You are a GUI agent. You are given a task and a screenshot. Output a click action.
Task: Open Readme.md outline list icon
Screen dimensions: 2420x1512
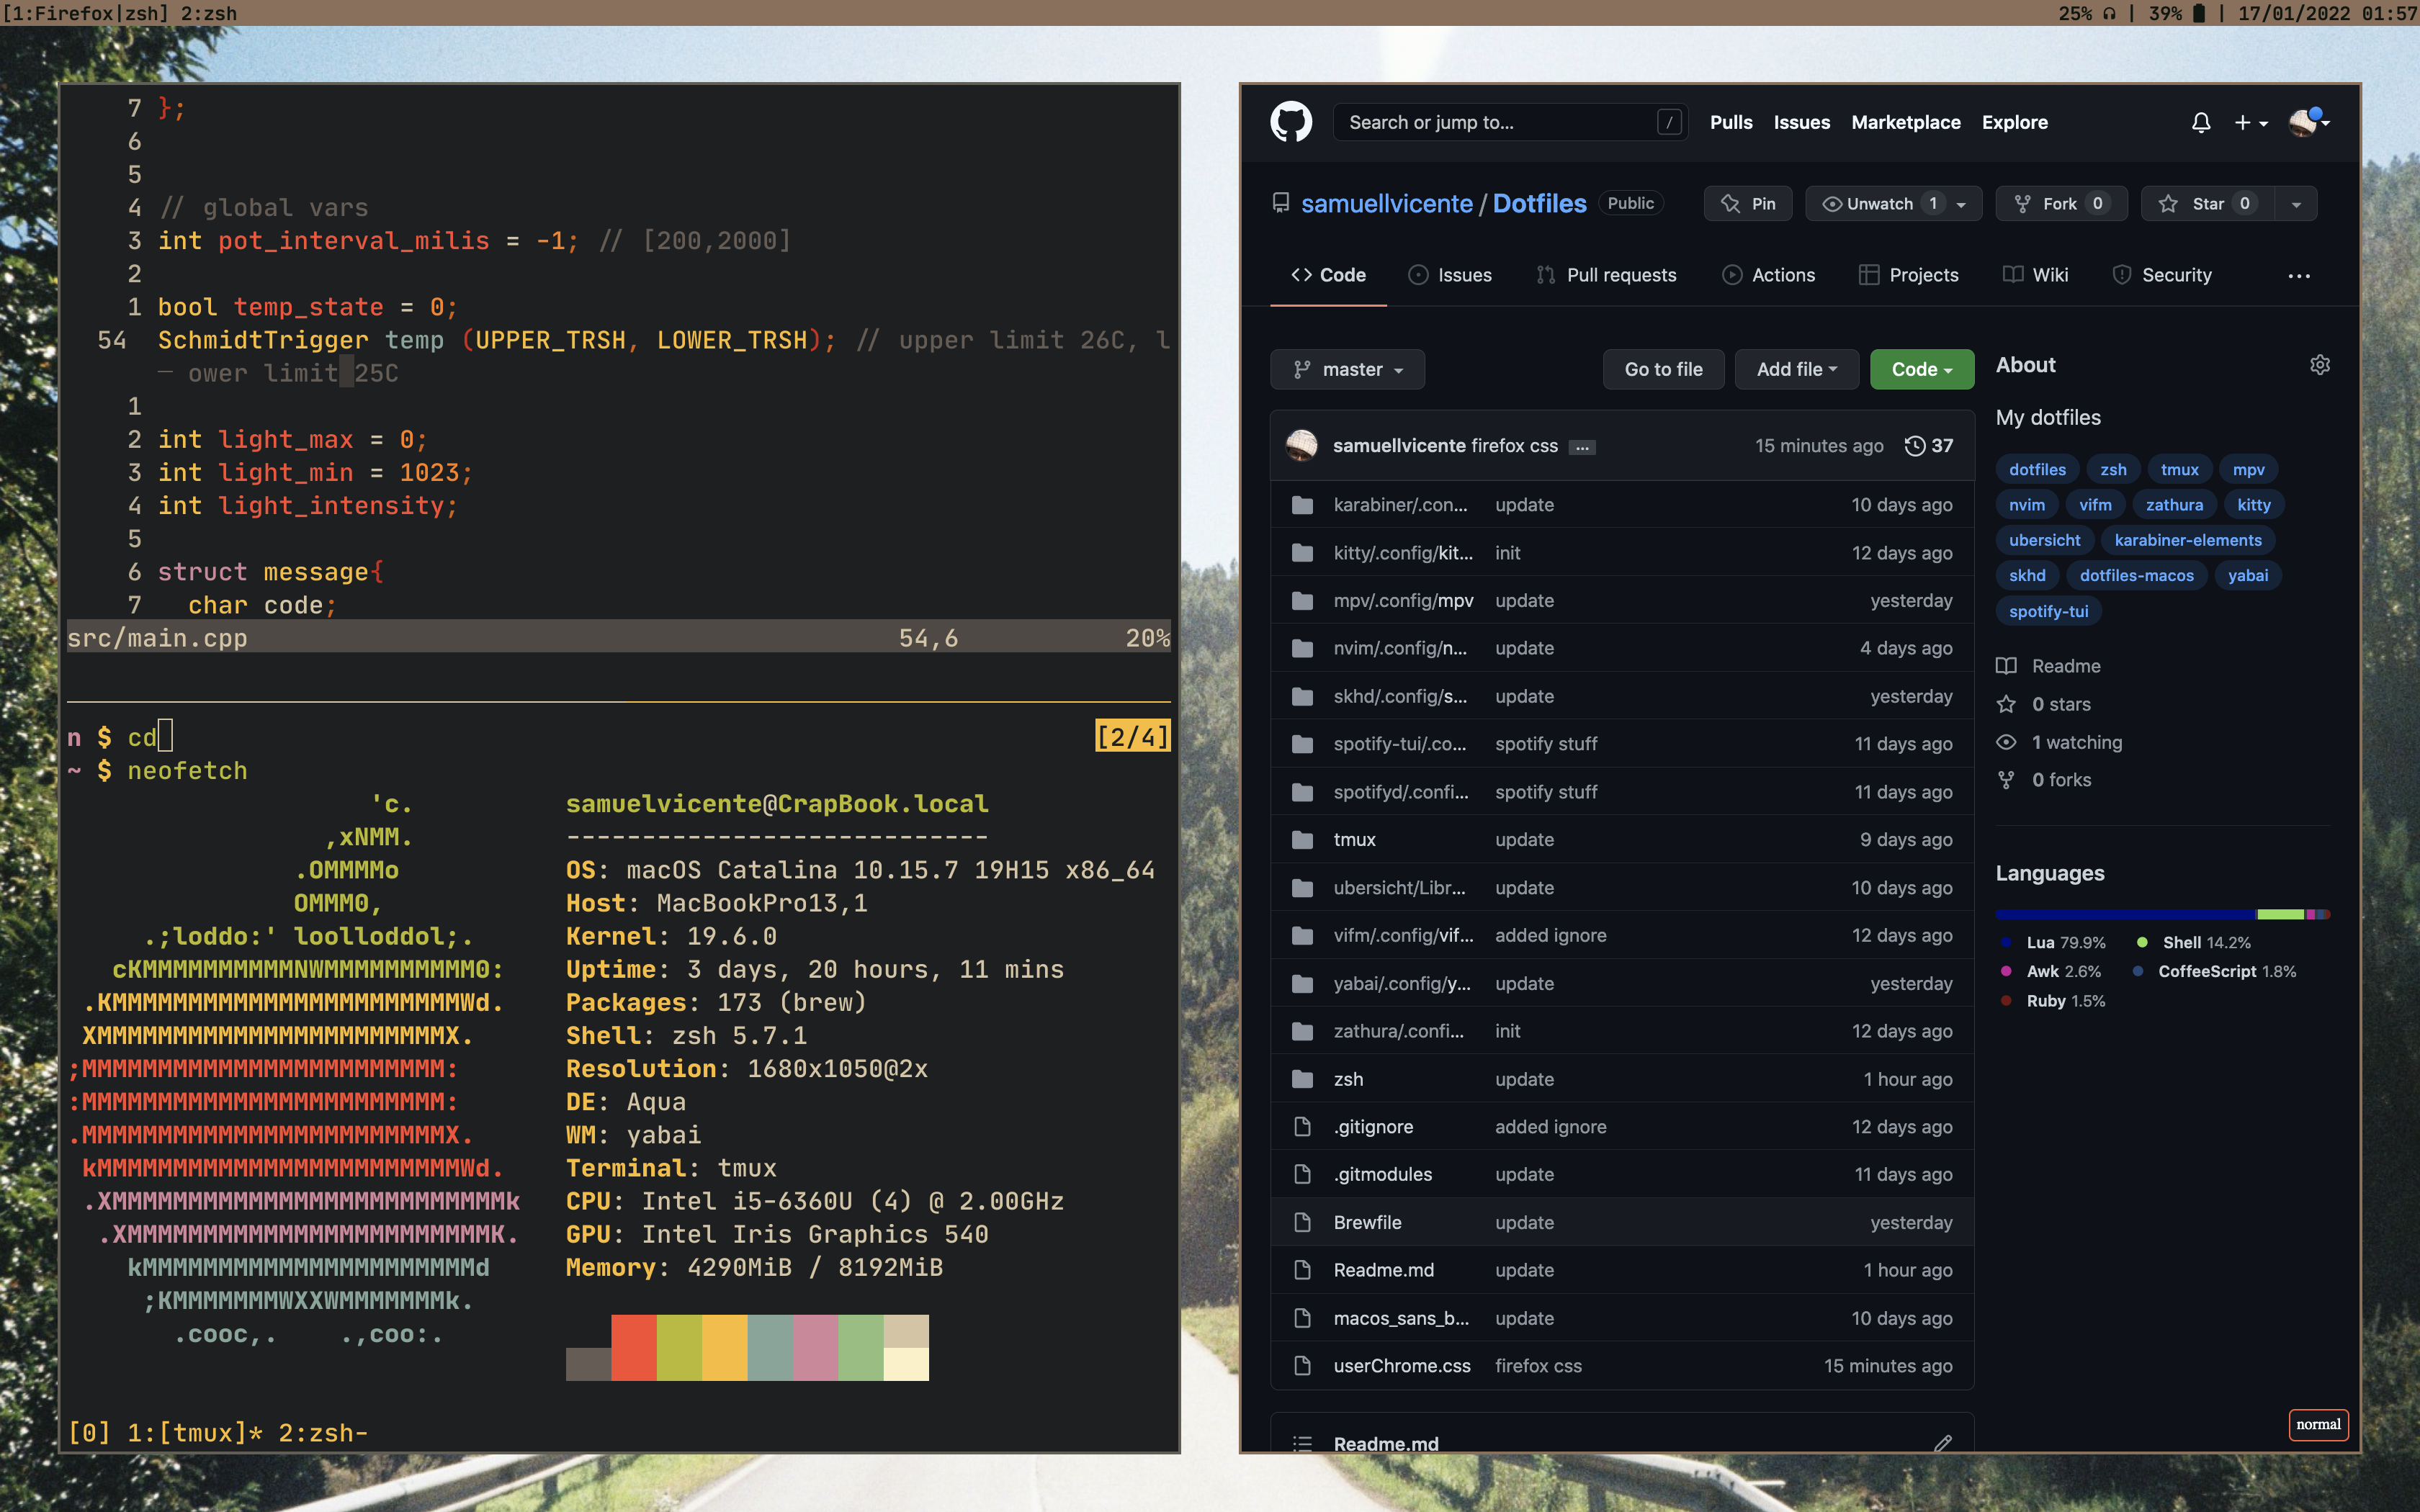point(1302,1444)
